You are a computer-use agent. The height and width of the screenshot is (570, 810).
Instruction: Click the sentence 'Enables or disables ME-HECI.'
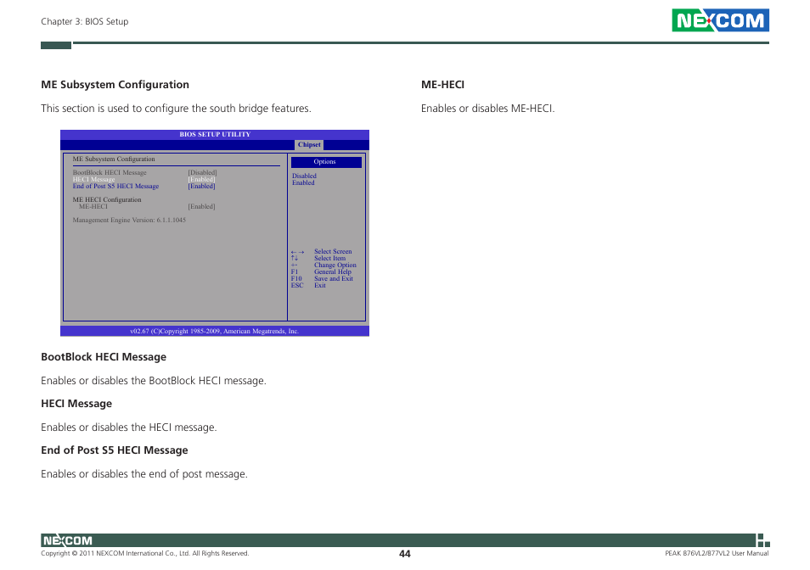[487, 109]
